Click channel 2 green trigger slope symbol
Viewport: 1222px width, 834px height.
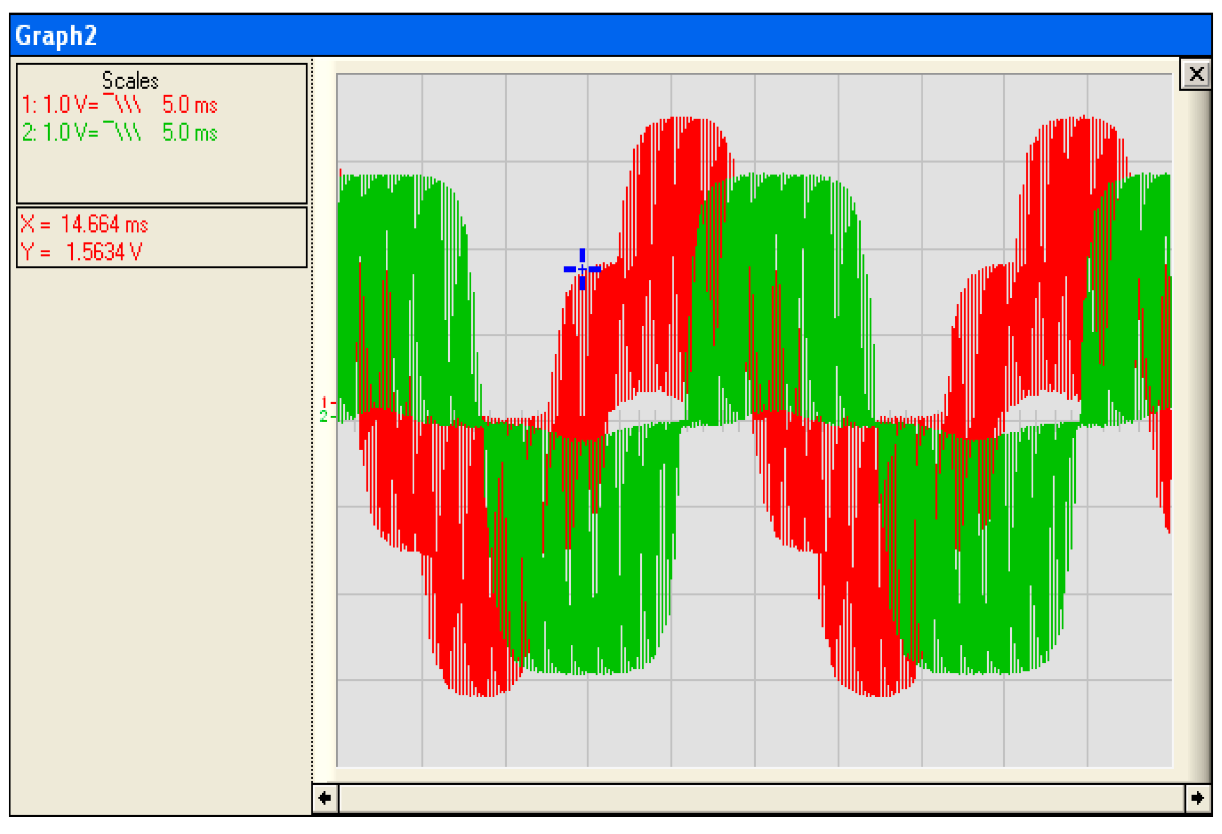pyautogui.click(x=123, y=132)
